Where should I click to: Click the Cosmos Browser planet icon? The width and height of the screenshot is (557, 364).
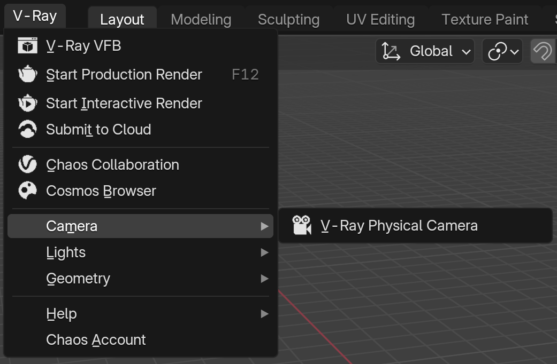[x=27, y=191]
